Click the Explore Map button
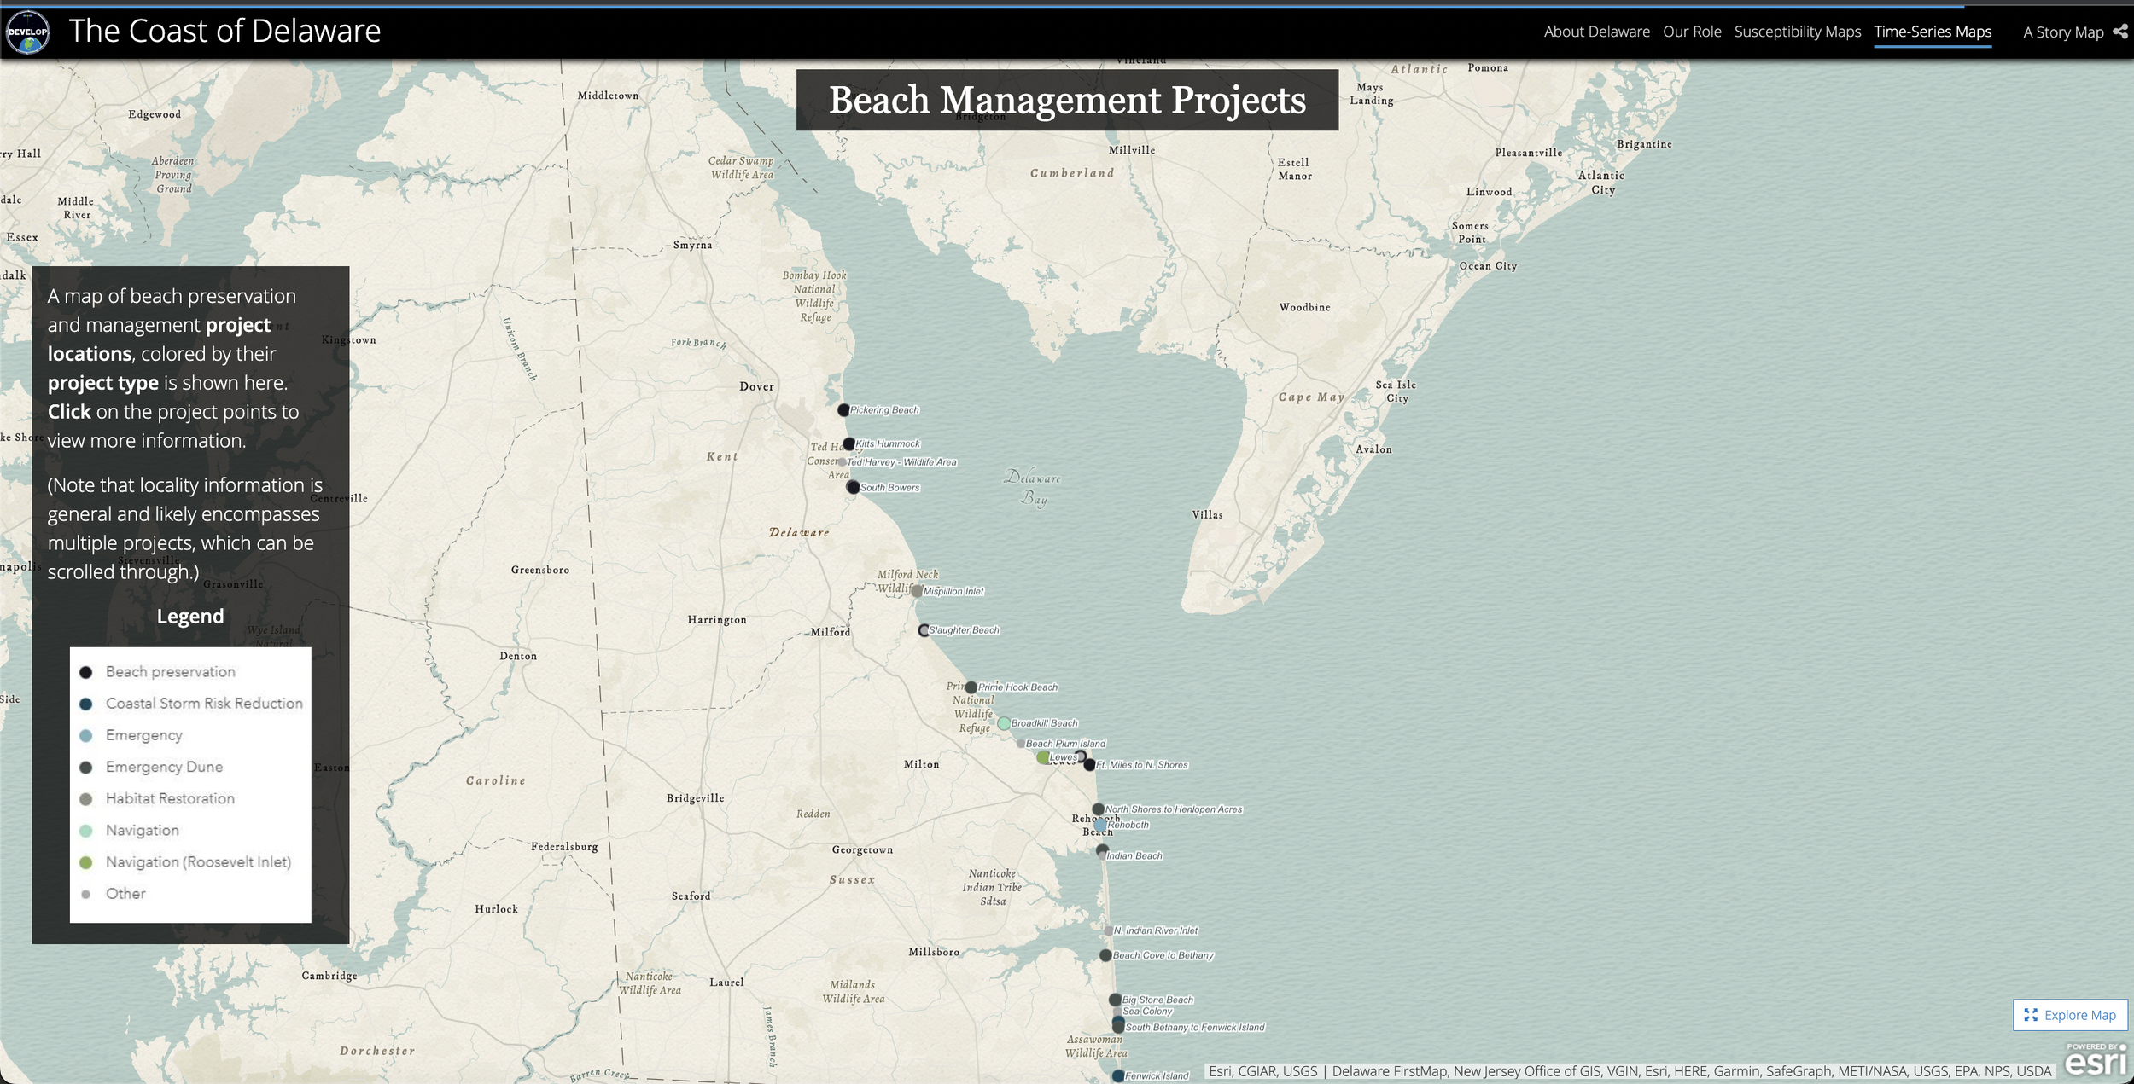 (x=2069, y=1015)
